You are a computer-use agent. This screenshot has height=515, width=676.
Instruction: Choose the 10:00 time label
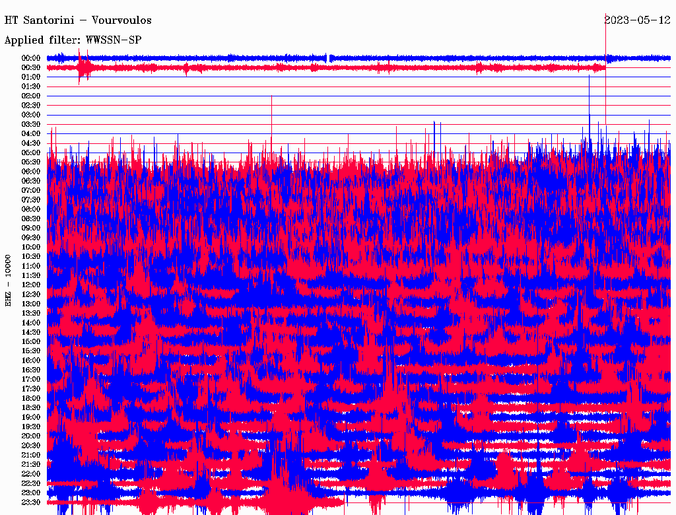(32, 247)
